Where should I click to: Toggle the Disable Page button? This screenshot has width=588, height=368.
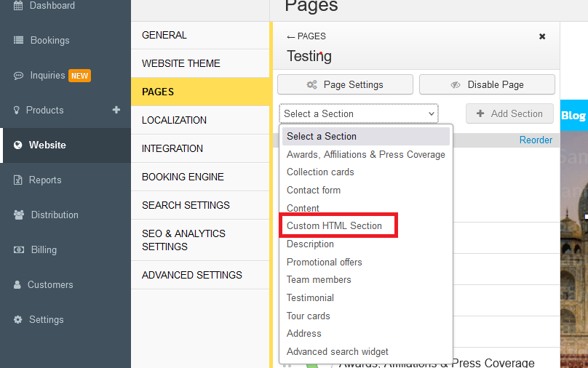(x=487, y=84)
